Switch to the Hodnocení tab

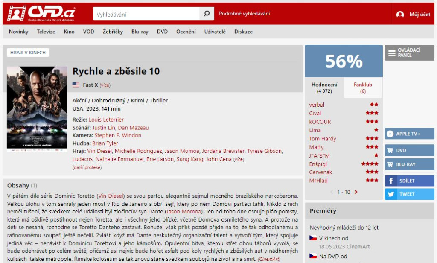click(324, 88)
